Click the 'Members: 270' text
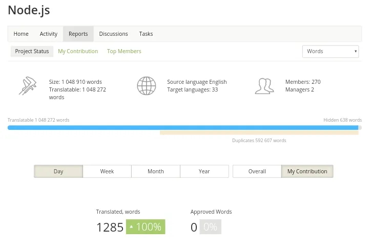Image resolution: width=369 pixels, height=250 pixels. [x=303, y=82]
